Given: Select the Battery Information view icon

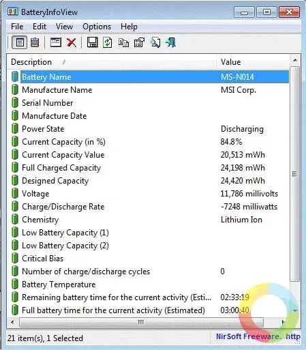Looking at the screenshot, I should pos(20,42).
